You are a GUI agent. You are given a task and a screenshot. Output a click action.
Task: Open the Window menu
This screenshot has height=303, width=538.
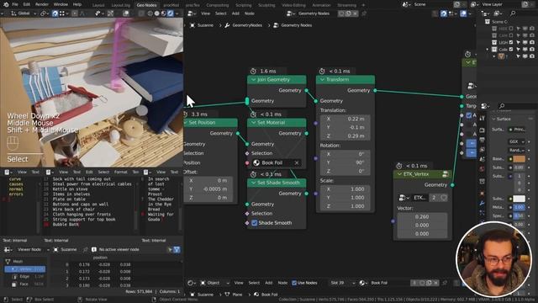point(61,5)
